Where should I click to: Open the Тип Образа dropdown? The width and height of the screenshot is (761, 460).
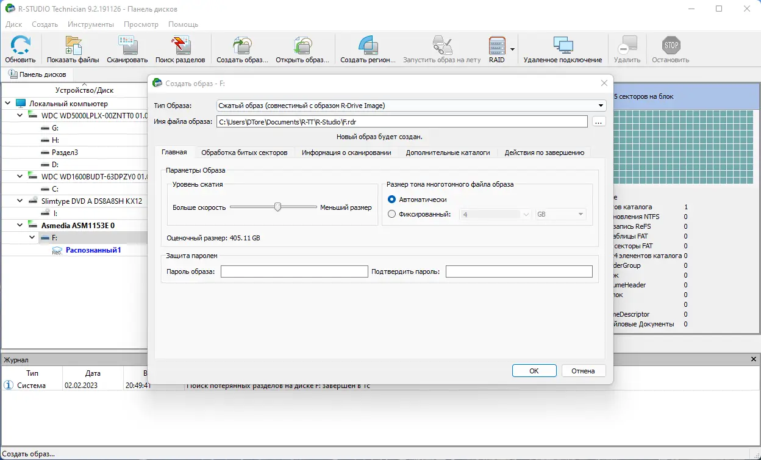click(411, 106)
